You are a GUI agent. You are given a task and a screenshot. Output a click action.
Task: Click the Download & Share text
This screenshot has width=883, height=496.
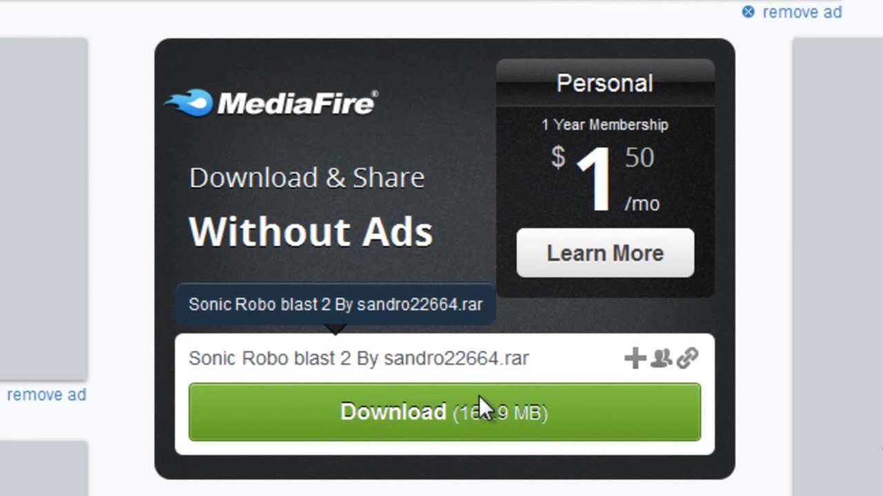[x=307, y=178]
